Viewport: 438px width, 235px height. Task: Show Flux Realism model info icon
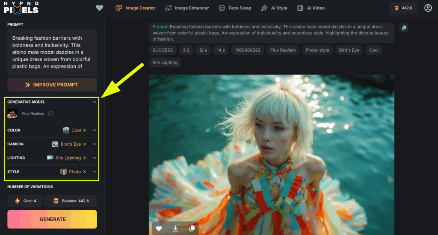tap(51, 114)
